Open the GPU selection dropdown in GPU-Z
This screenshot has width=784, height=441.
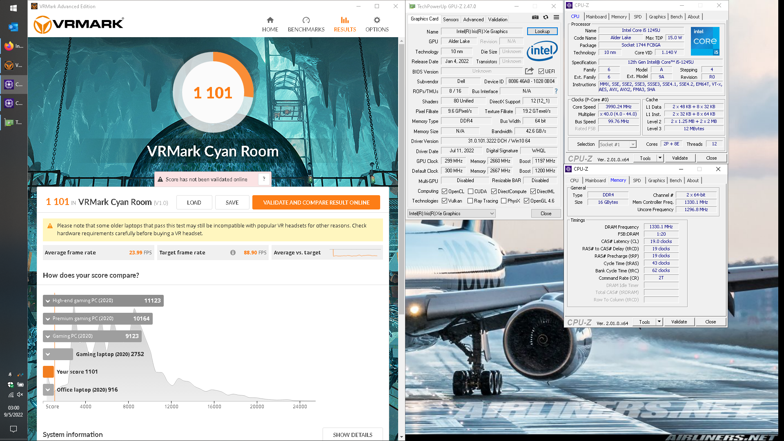[452, 213]
